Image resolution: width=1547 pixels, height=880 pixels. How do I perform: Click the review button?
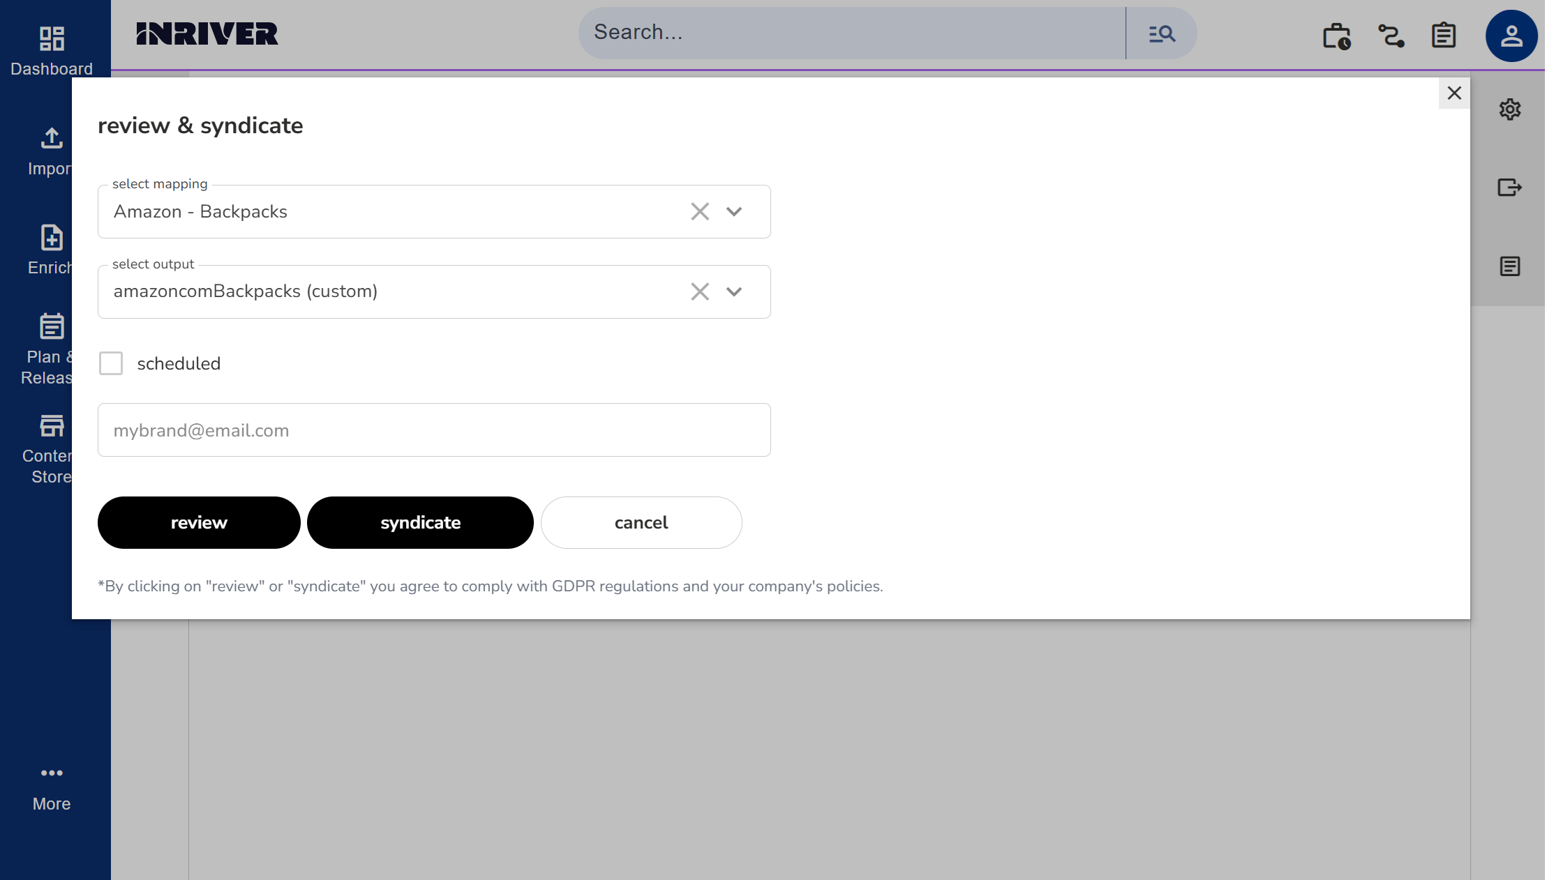199,522
